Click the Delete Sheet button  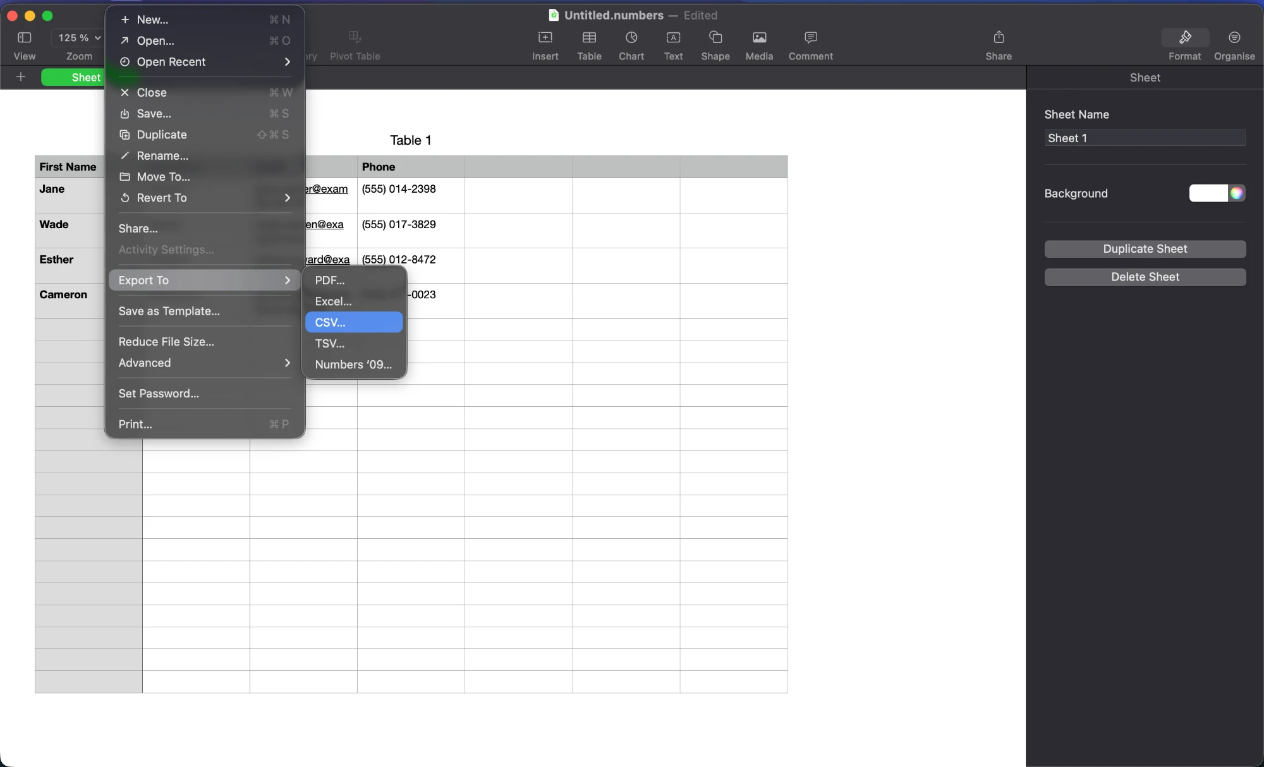(x=1145, y=277)
